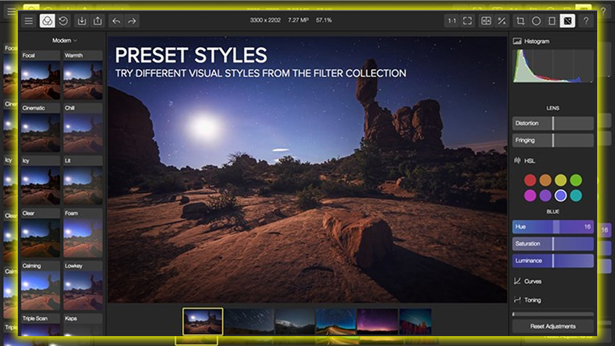Image resolution: width=615 pixels, height=346 pixels.
Task: Open the hamburger menu
Action: pos(28,21)
